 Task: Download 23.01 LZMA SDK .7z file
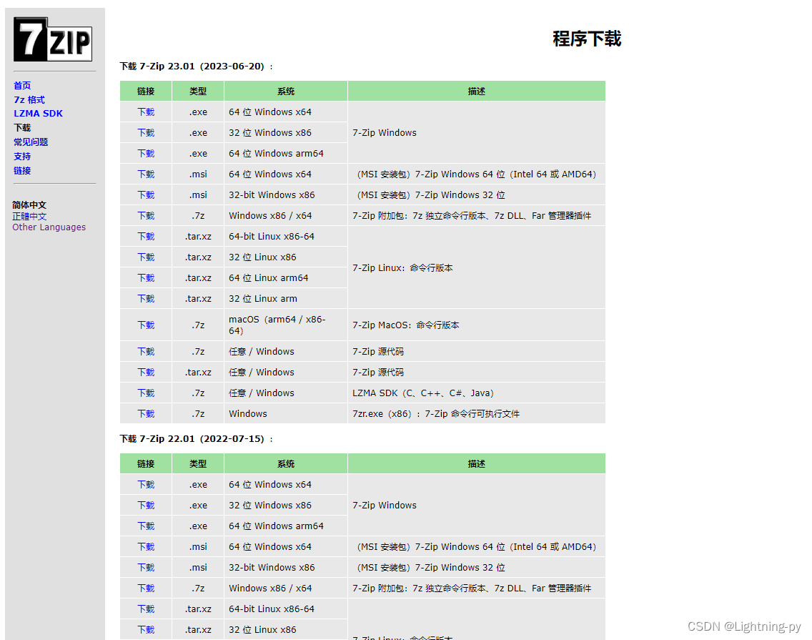coord(146,393)
